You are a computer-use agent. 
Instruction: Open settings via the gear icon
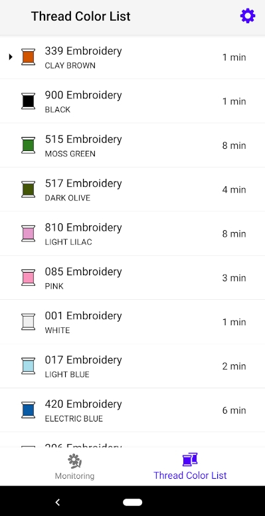(248, 16)
